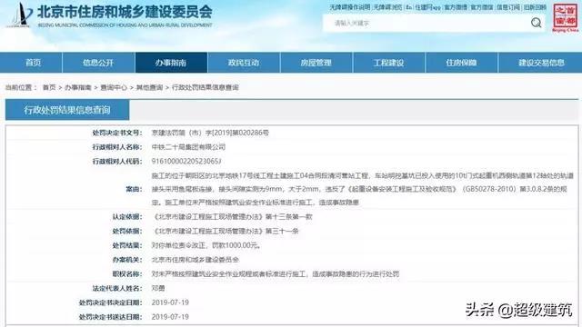Go to the 房屋管理 tab
The image size is (582, 327).
point(316,63)
